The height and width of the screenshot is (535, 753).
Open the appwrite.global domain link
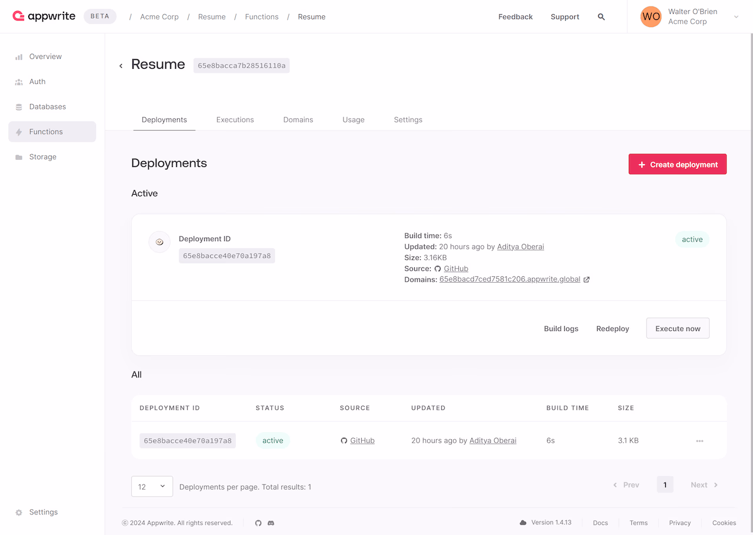point(510,280)
